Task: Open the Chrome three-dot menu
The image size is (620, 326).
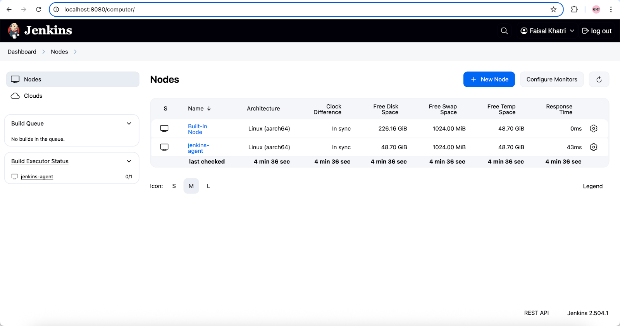Action: (611, 9)
